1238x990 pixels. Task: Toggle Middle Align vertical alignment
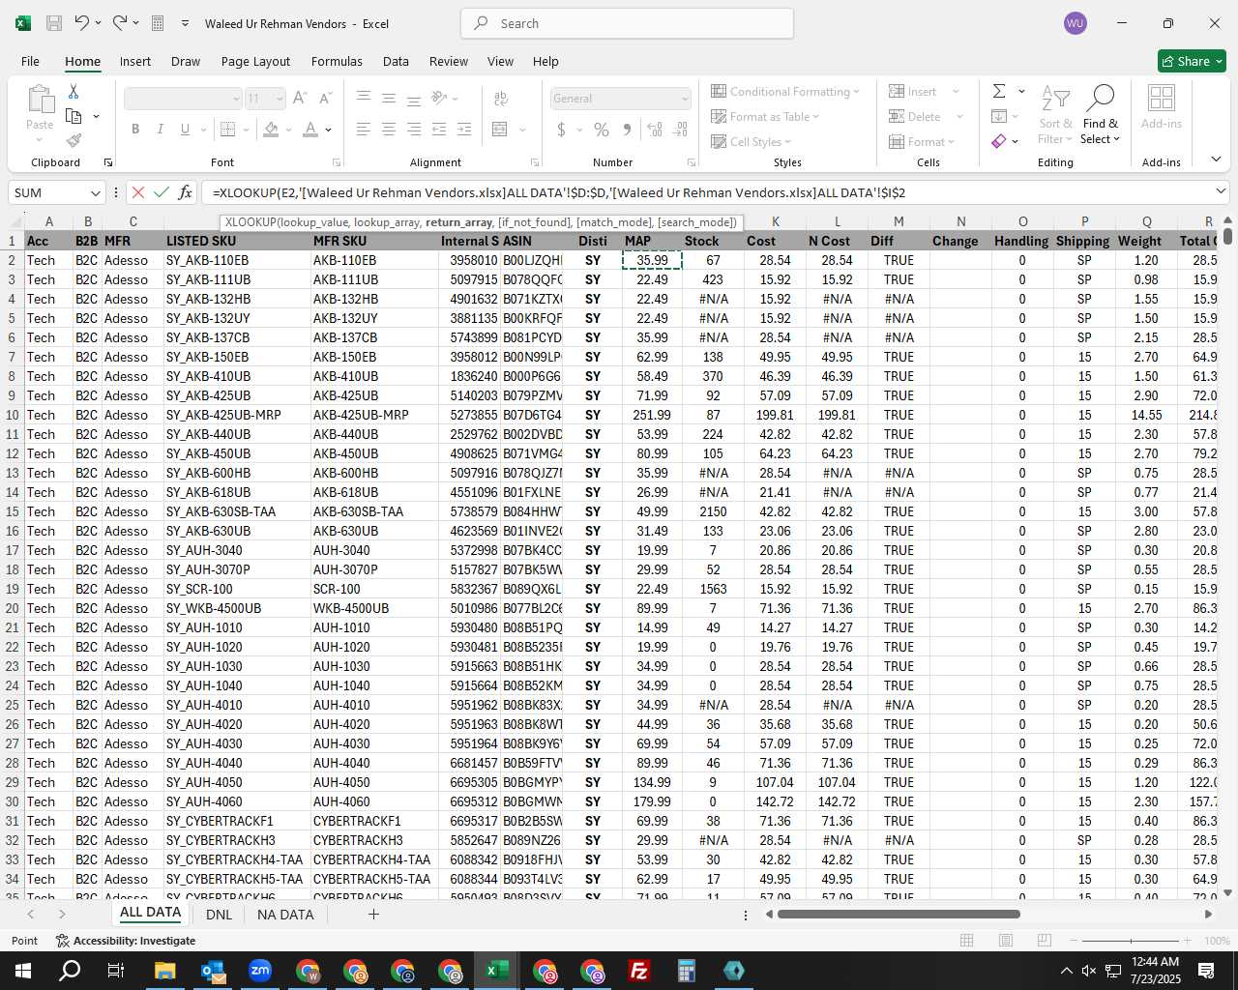[389, 98]
